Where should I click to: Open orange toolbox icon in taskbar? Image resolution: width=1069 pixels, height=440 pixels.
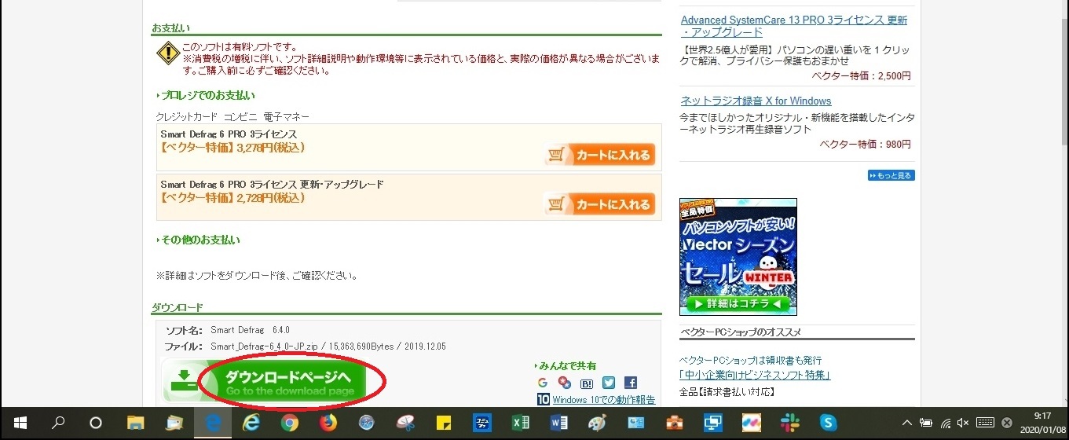[x=675, y=423]
